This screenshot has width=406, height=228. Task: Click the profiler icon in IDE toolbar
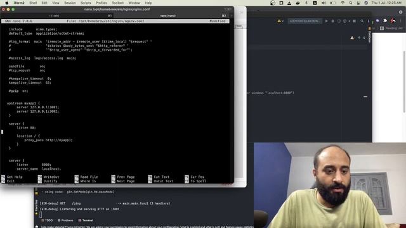click(345, 21)
